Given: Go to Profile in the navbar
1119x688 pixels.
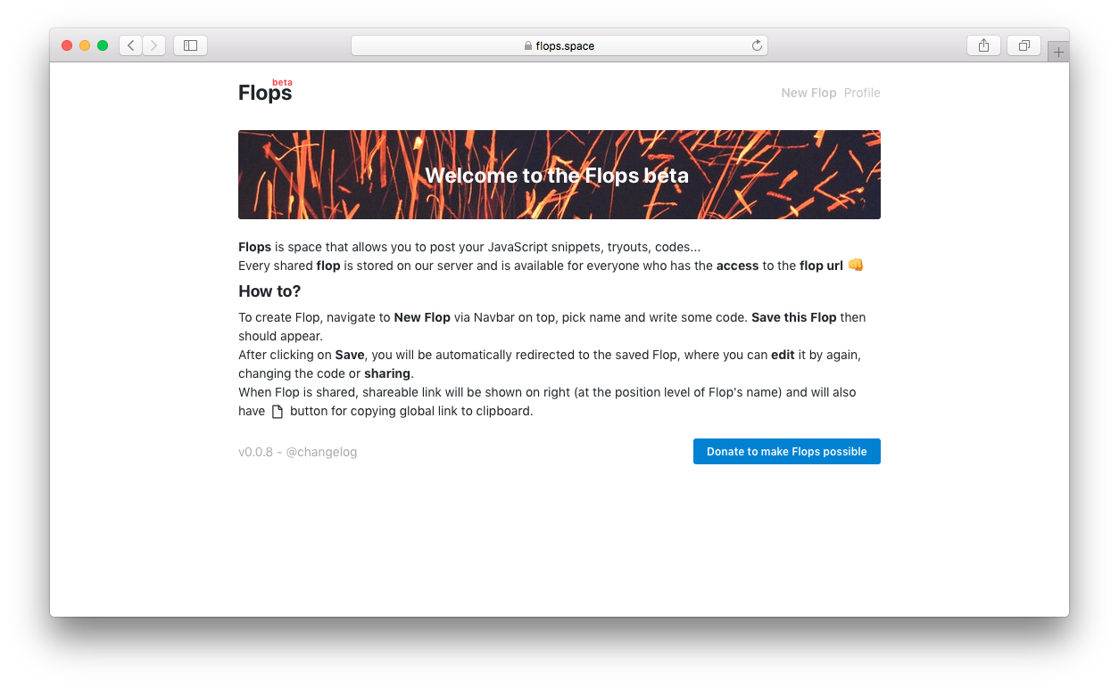Looking at the screenshot, I should (862, 93).
